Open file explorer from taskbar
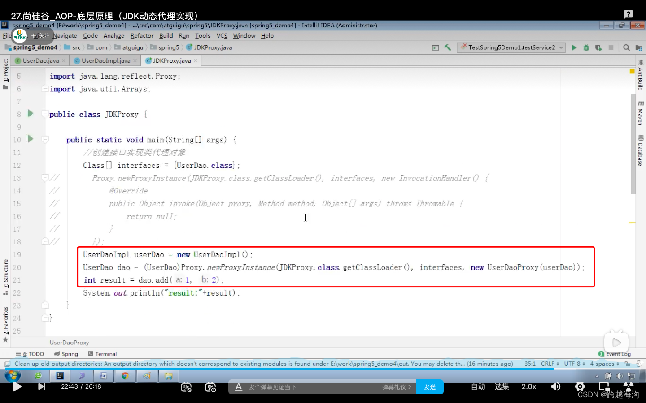 coord(169,376)
